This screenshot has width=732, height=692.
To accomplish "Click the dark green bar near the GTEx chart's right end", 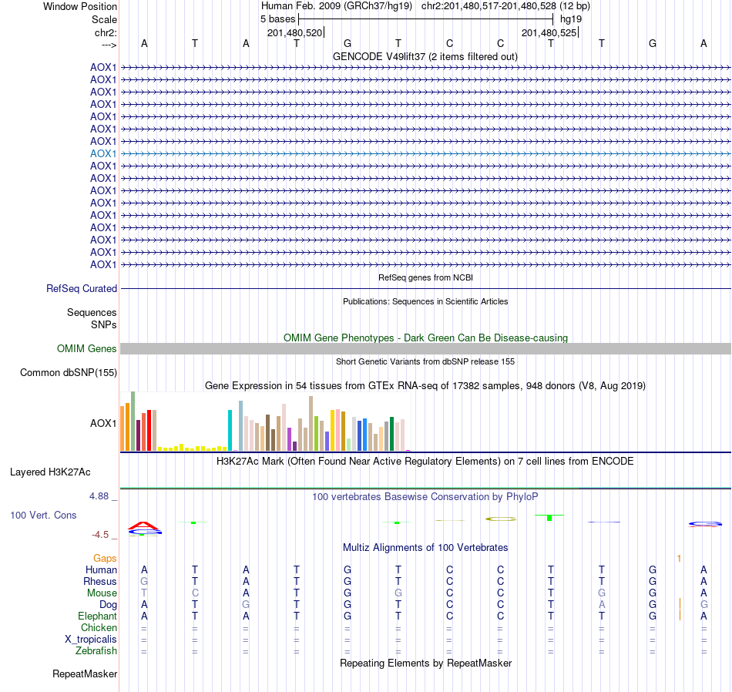I will (392, 434).
